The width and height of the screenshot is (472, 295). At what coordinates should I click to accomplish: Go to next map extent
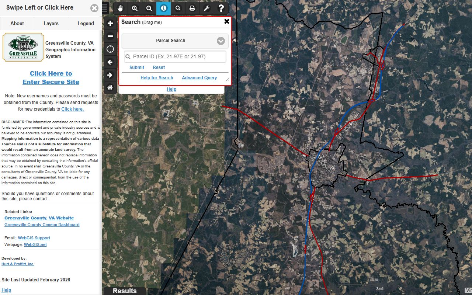tap(110, 75)
